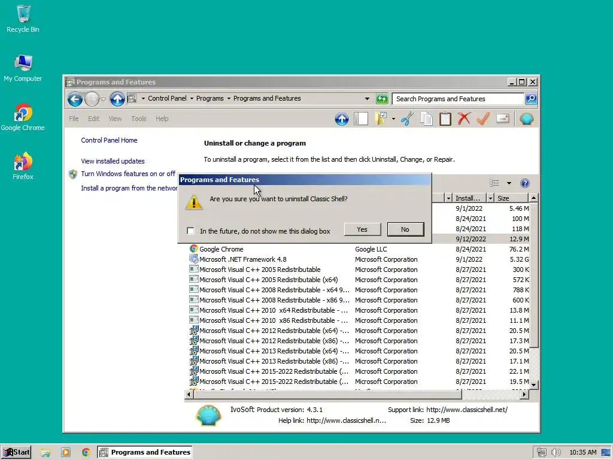Viewport: 613px width, 460px height.
Task: Click the green Refresh icon
Action: pos(382,99)
